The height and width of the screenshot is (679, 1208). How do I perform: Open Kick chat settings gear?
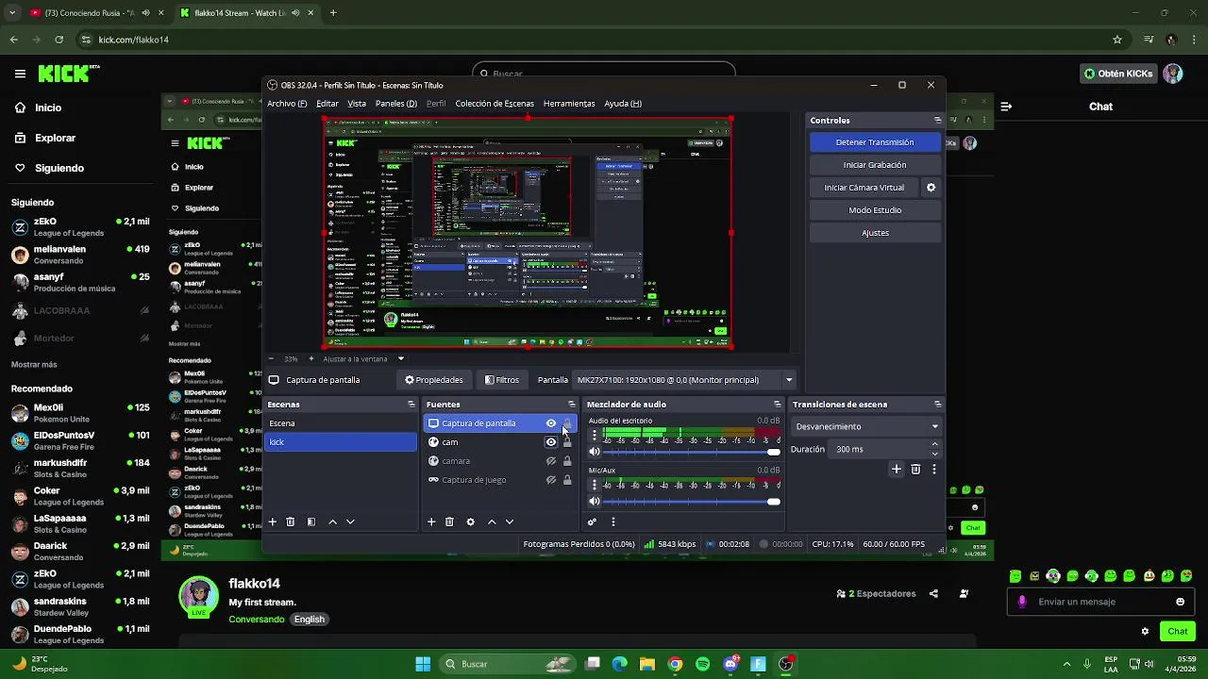tap(1145, 631)
